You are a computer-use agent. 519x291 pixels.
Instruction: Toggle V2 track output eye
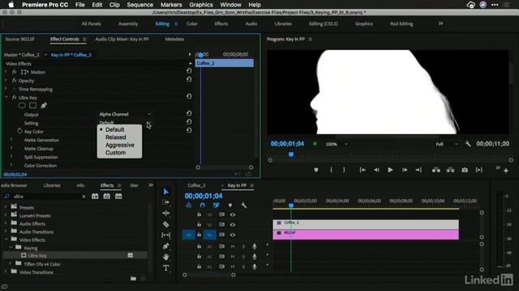(233, 225)
